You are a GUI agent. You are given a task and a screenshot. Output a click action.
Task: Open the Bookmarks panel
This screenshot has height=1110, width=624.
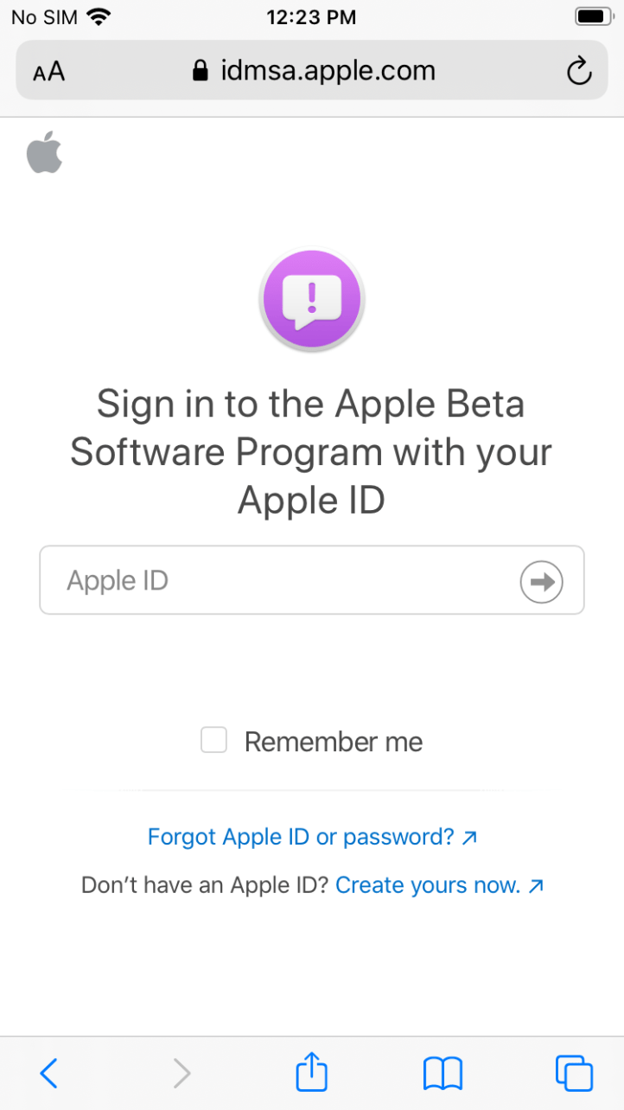[443, 1072]
